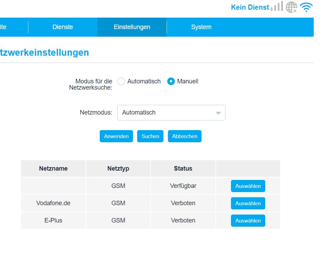The height and width of the screenshot is (254, 330).
Task: Click the Vodafone.de network name cell
Action: pyautogui.click(x=53, y=203)
